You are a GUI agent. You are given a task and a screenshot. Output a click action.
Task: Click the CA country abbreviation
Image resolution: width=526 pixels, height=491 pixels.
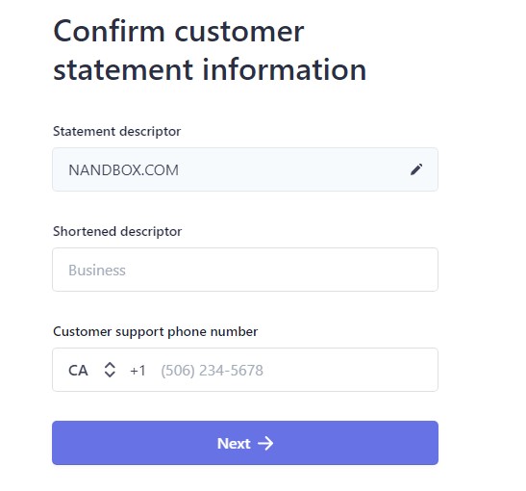(78, 371)
